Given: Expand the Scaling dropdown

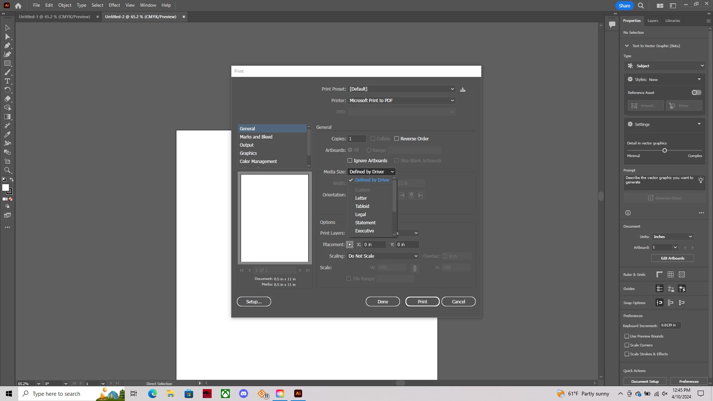Looking at the screenshot, I should (x=383, y=256).
